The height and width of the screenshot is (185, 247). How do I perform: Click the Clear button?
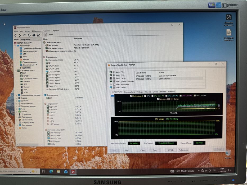click(142, 150)
